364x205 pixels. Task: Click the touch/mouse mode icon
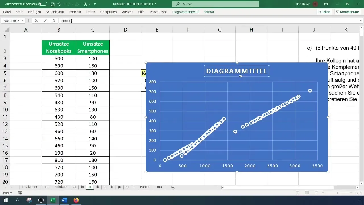click(x=86, y=4)
